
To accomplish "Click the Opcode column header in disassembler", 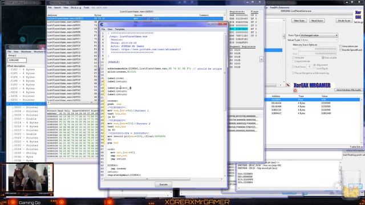I will pyautogui.click(x=138, y=15).
